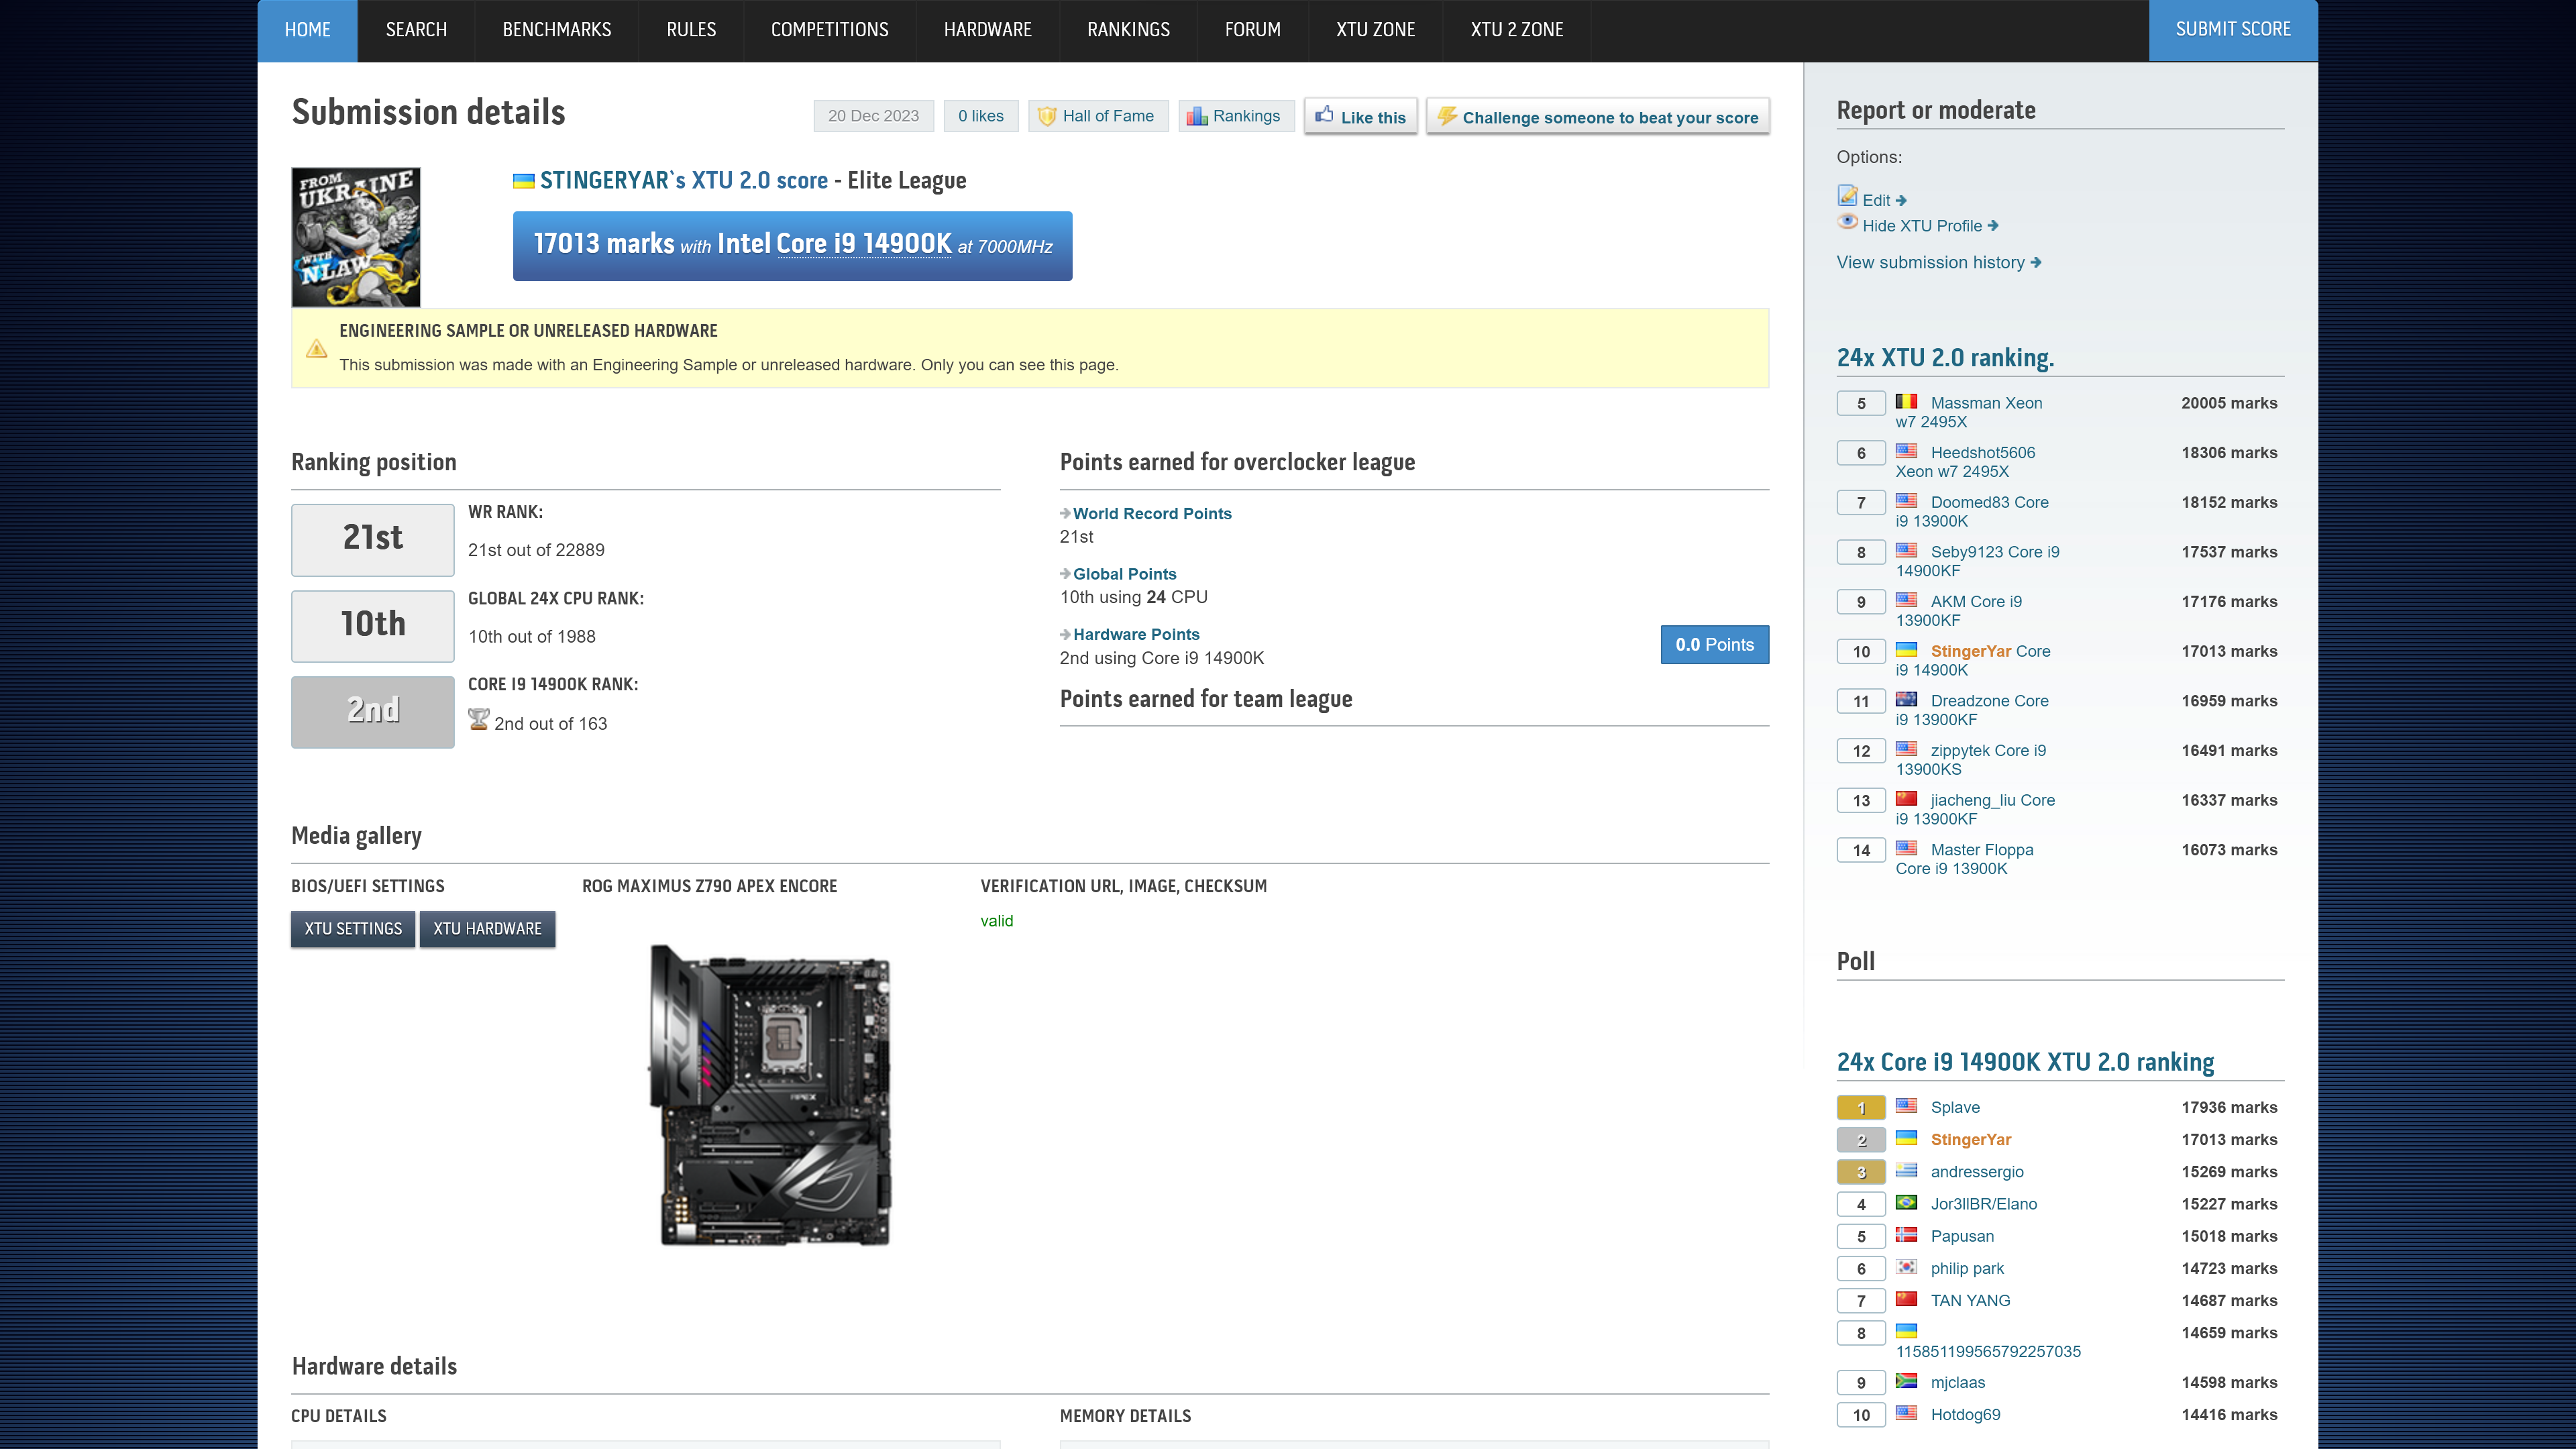Screen dimensions: 2576x1449
Task: Click the SUBMIT SCORE button
Action: [2233, 29]
